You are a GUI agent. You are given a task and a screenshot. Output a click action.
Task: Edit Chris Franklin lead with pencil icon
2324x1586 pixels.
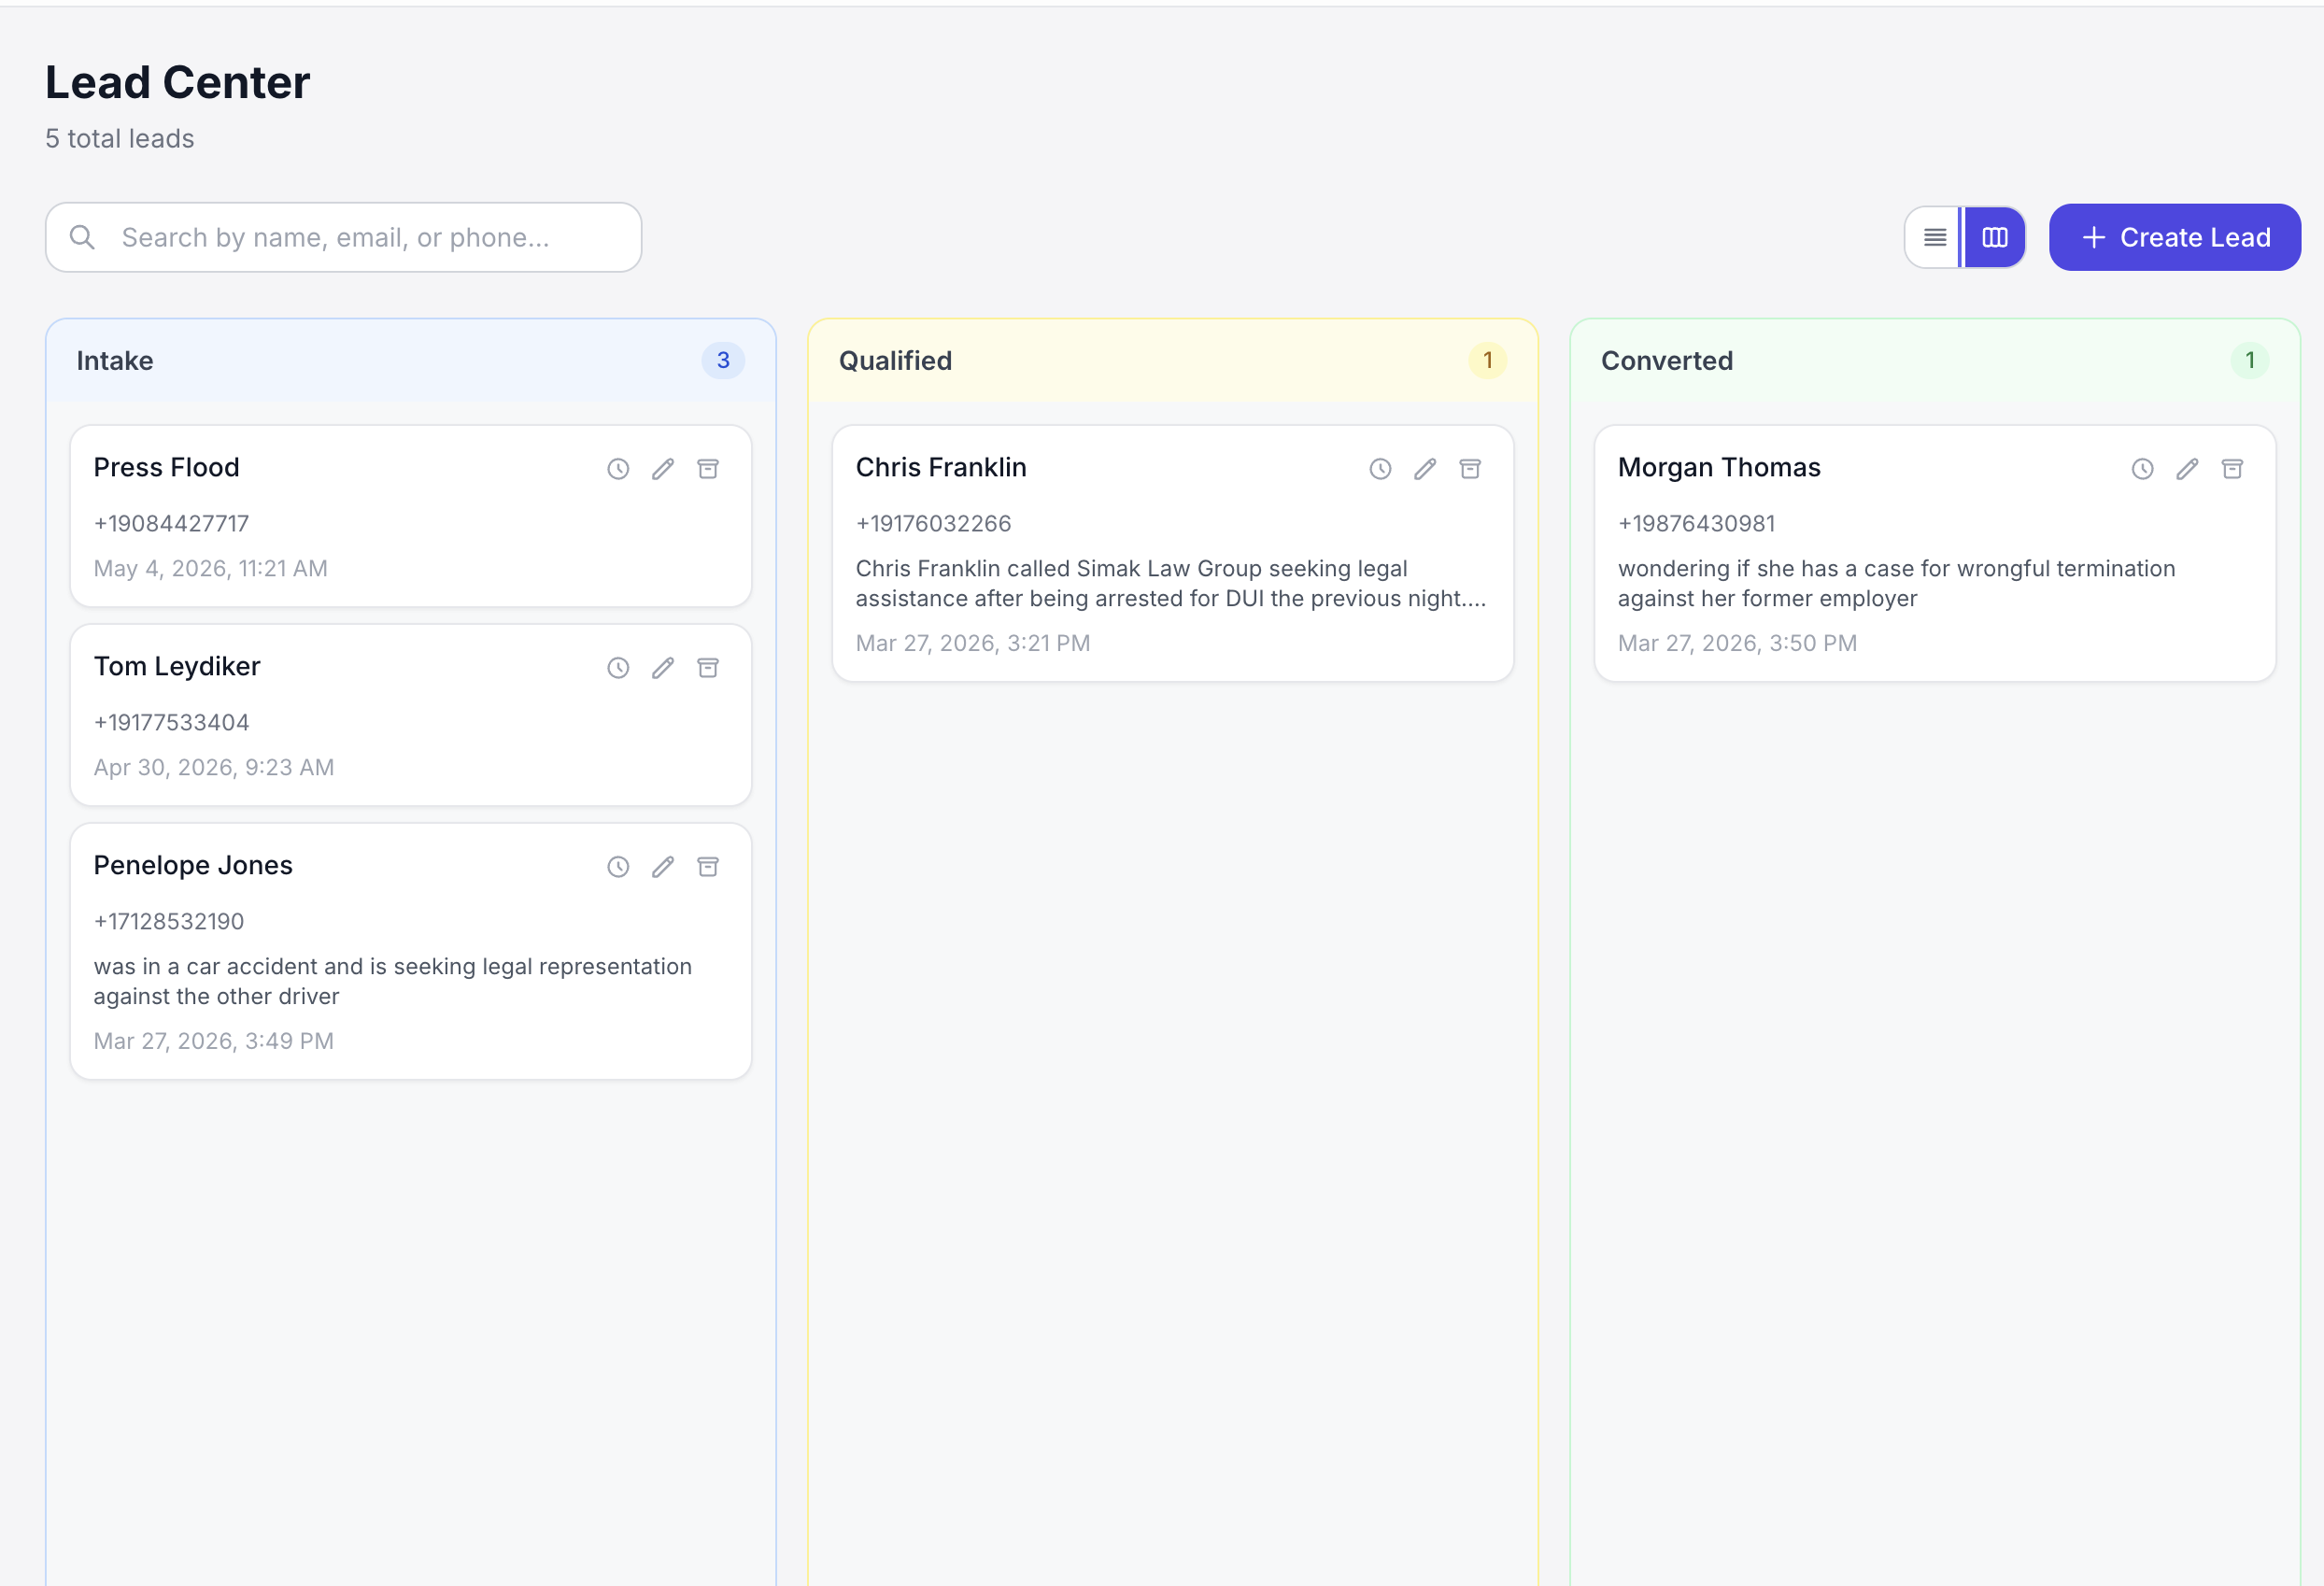1425,469
